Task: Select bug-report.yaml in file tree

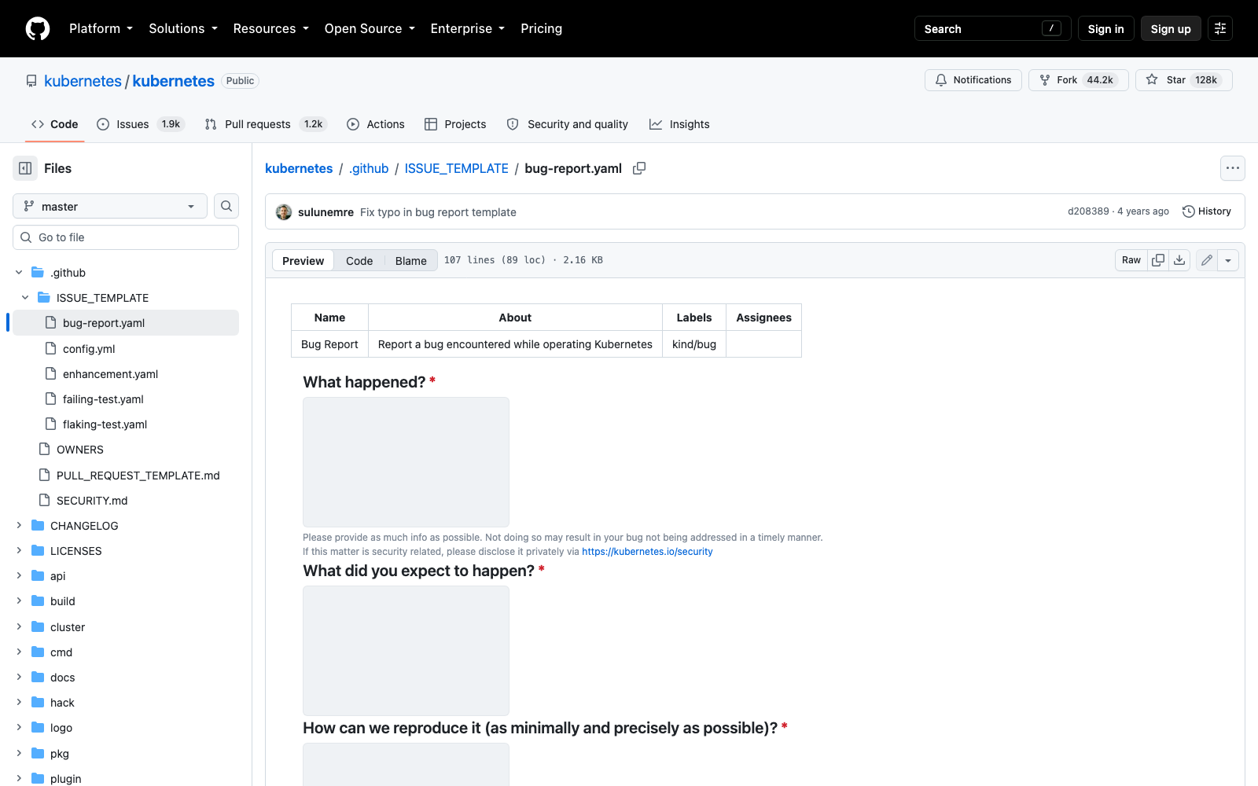Action: 126,323
